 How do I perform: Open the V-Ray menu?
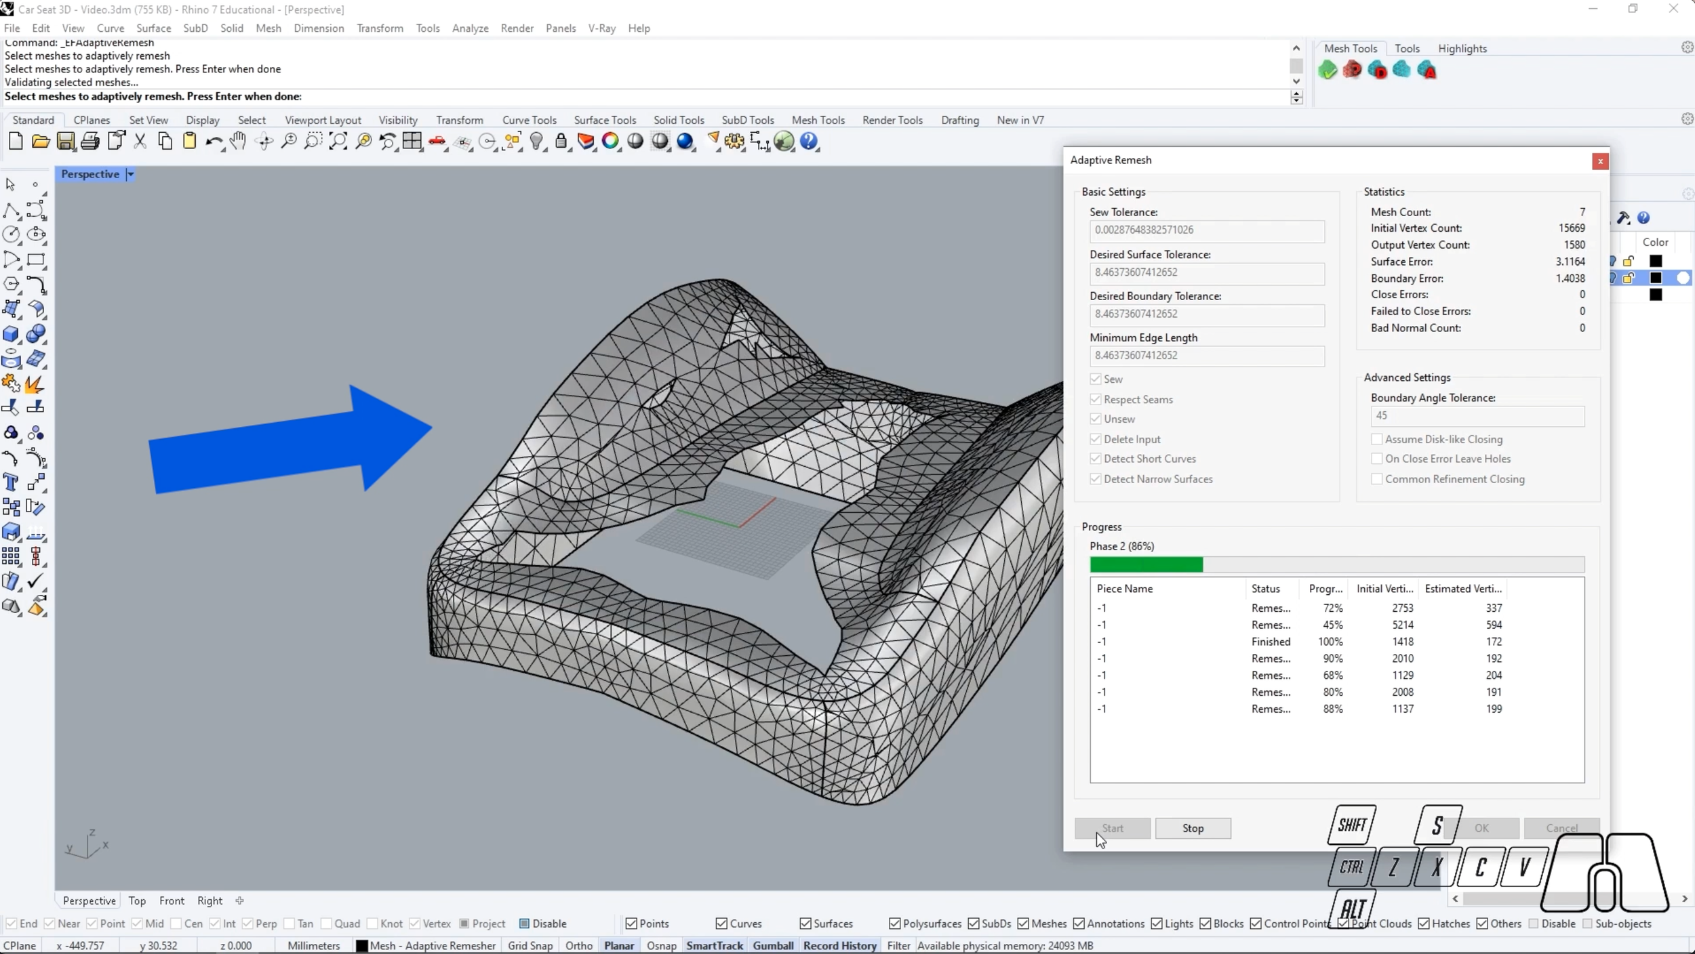click(601, 28)
